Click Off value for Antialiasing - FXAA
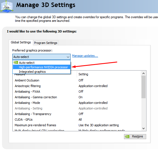This screenshot has height=152, width=158. click(81, 92)
